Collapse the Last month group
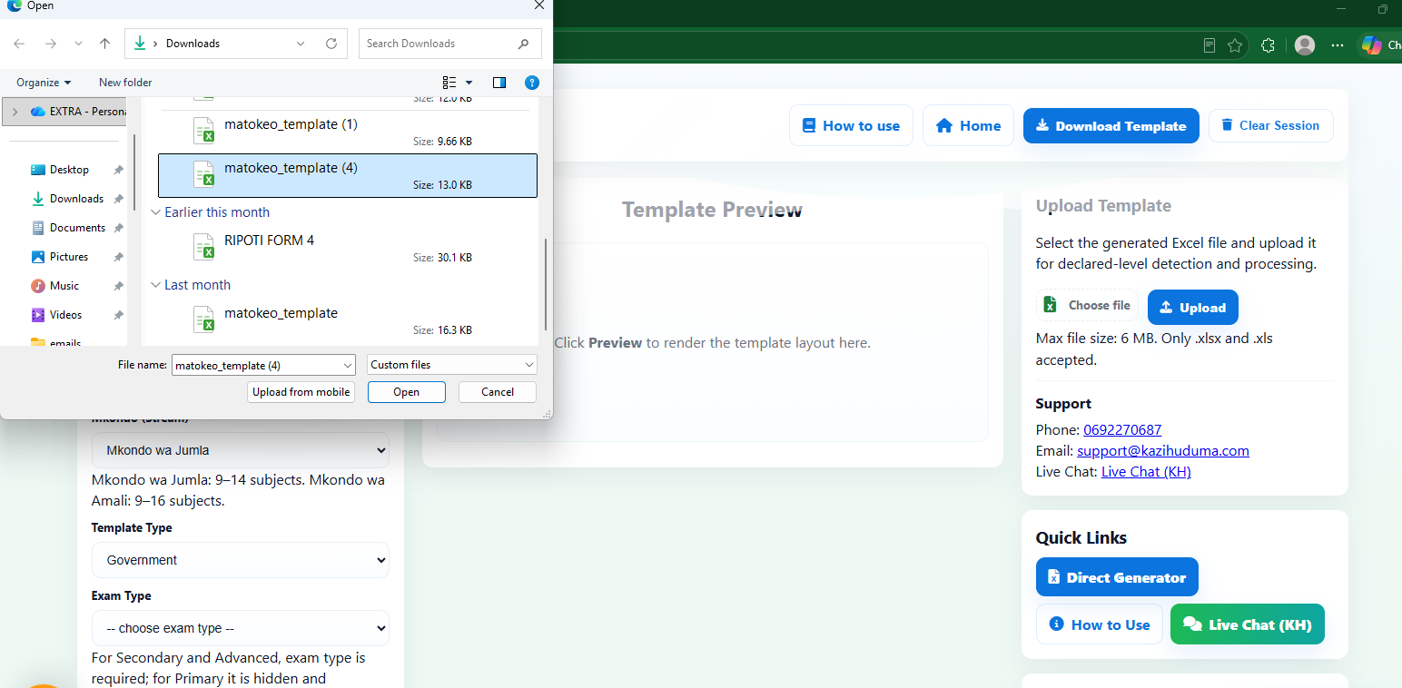1402x688 pixels. 155,285
